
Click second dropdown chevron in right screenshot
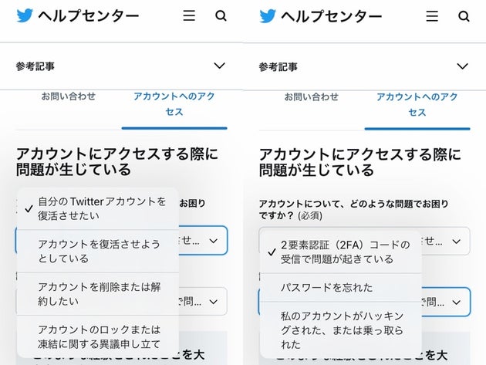pos(456,302)
